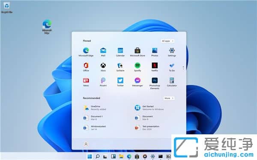
Task: Open the Get Started recommendation
Action: [149, 108]
